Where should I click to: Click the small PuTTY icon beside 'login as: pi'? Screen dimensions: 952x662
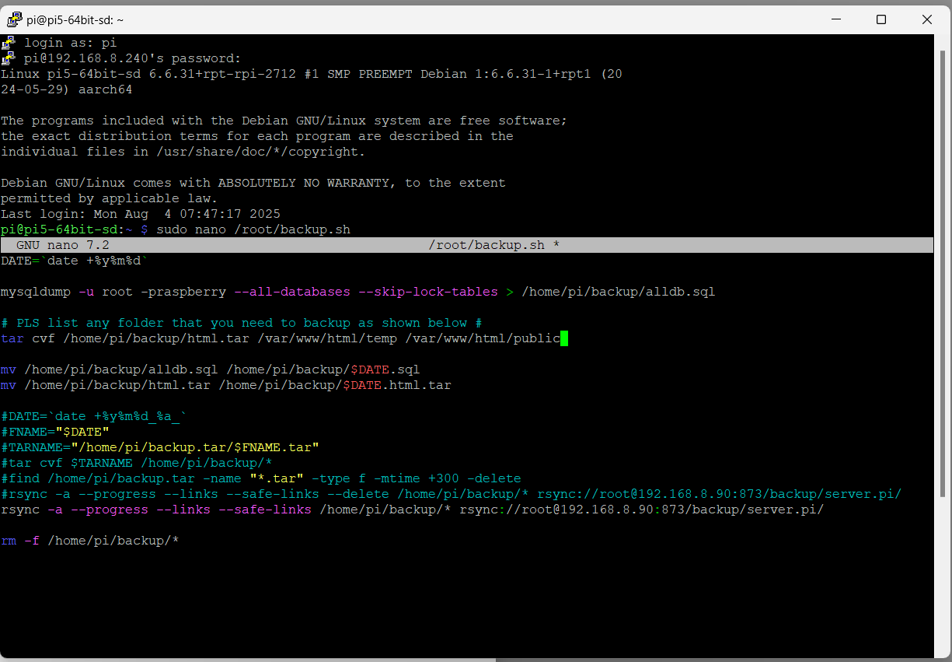tap(9, 43)
